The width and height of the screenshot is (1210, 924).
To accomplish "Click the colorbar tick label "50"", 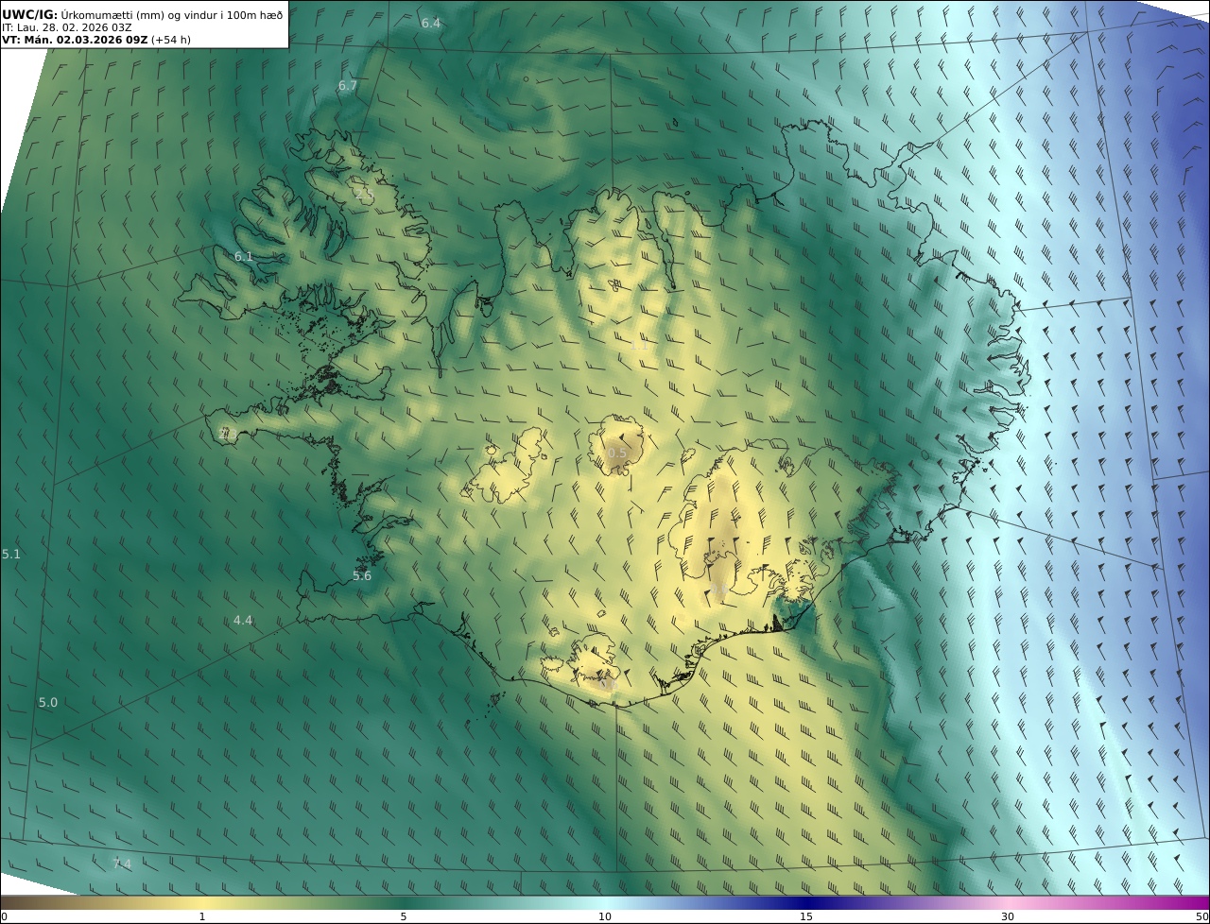I will point(1202,916).
